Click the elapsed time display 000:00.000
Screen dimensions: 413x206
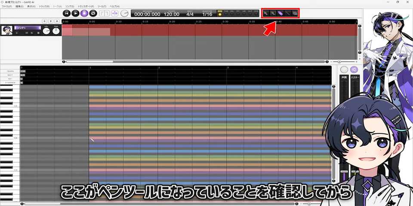point(147,14)
